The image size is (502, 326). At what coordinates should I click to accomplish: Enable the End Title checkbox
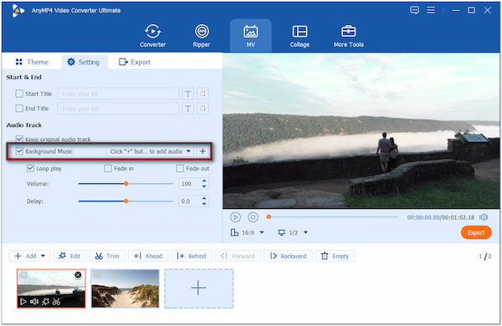tap(19, 109)
